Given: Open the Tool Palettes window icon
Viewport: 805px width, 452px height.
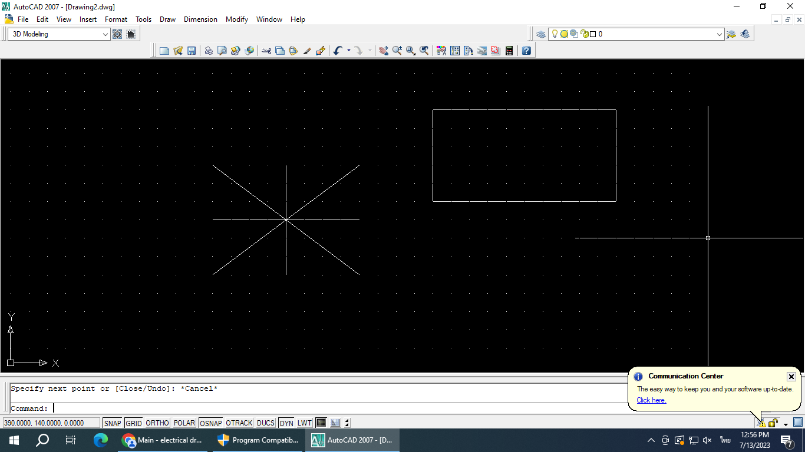Looking at the screenshot, I should tap(469, 51).
